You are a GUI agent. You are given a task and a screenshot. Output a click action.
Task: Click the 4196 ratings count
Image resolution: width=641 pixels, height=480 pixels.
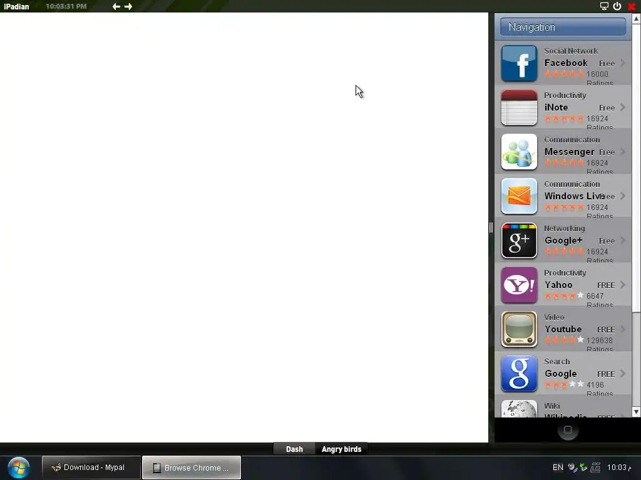click(595, 385)
